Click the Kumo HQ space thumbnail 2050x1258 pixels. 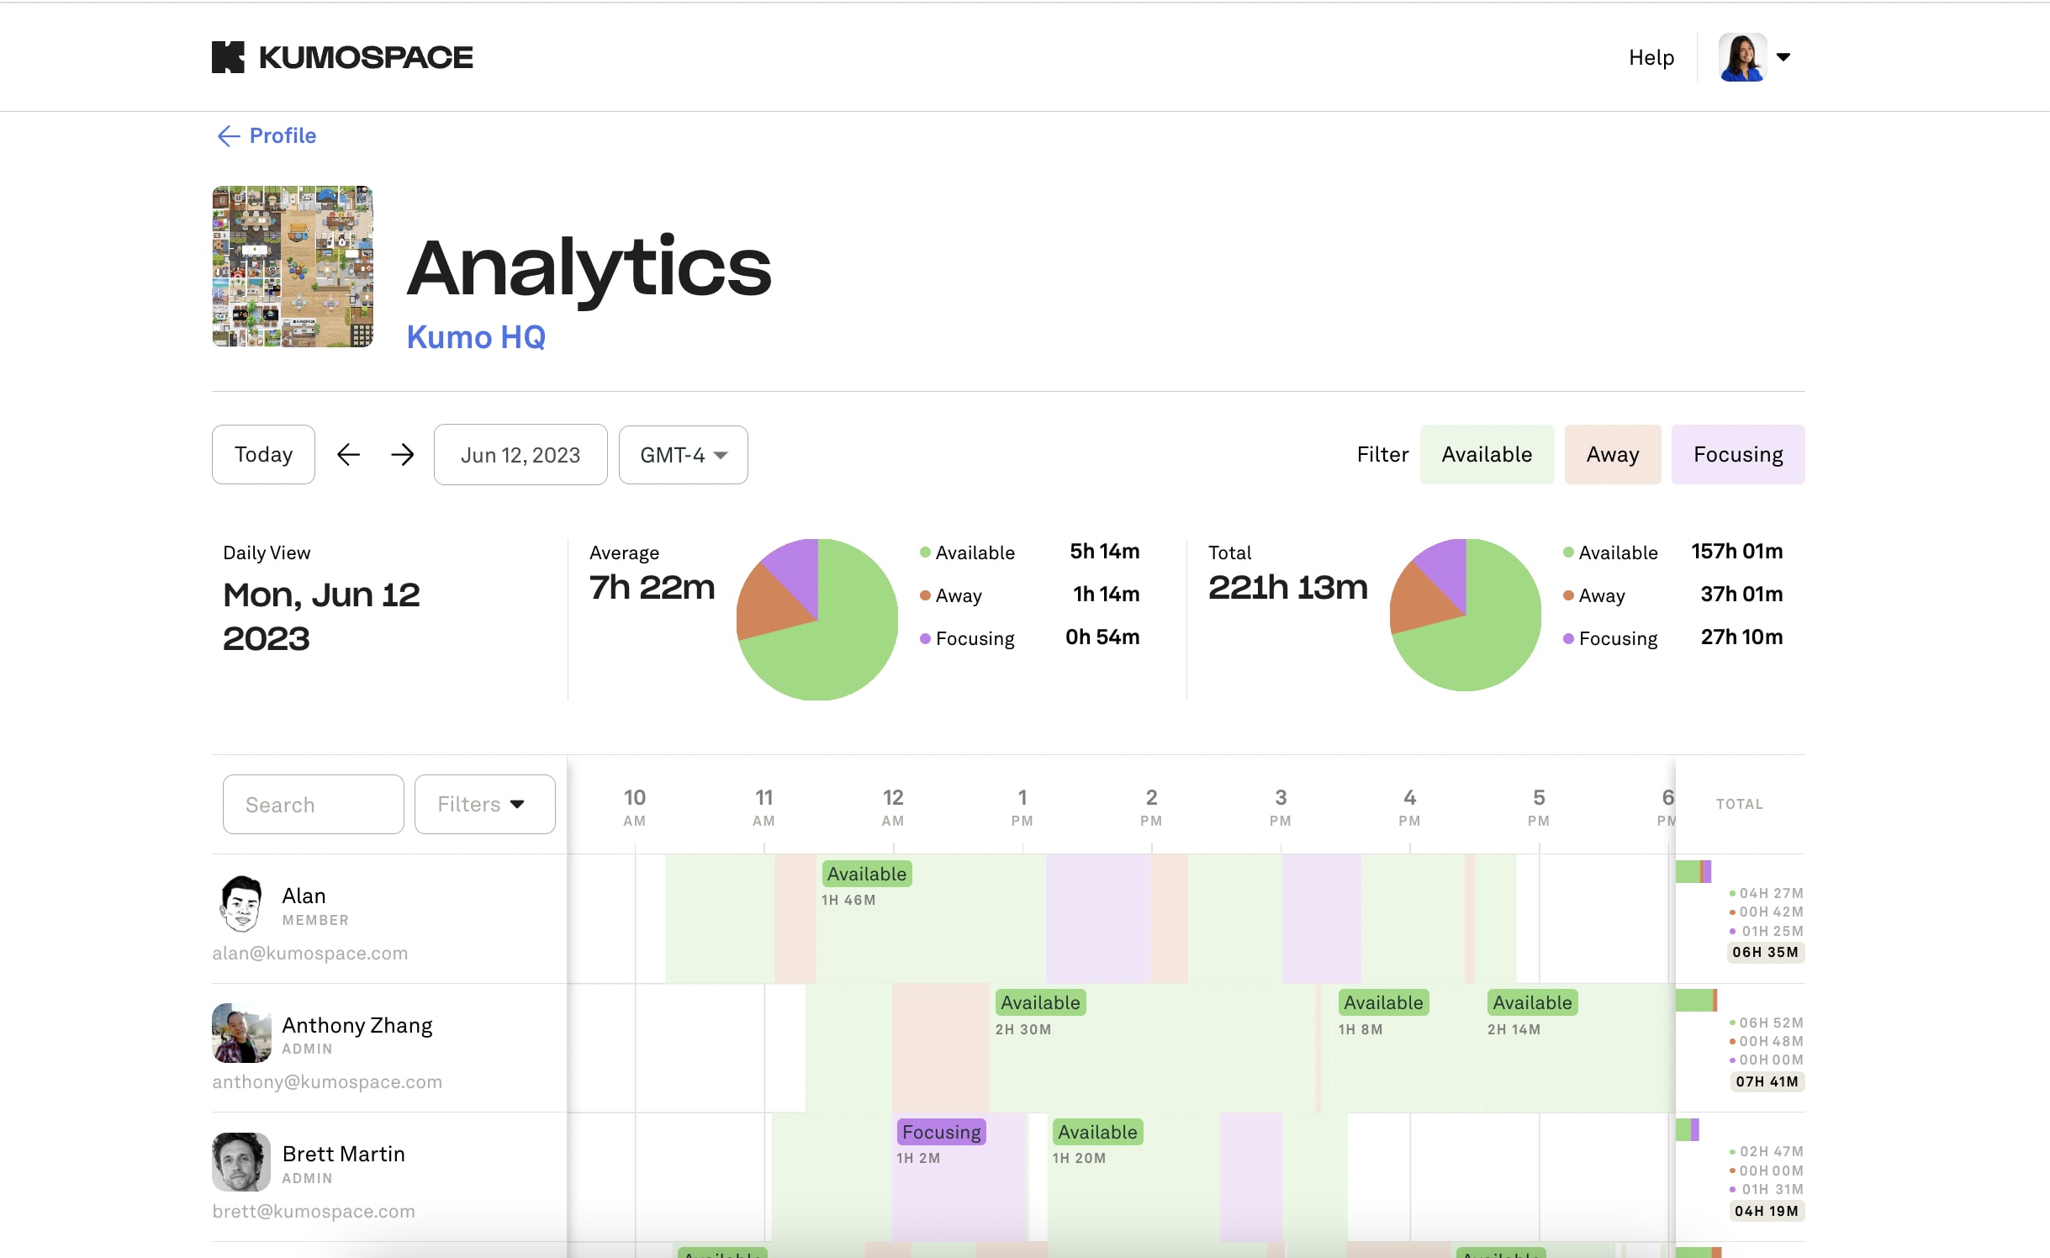tap(293, 267)
